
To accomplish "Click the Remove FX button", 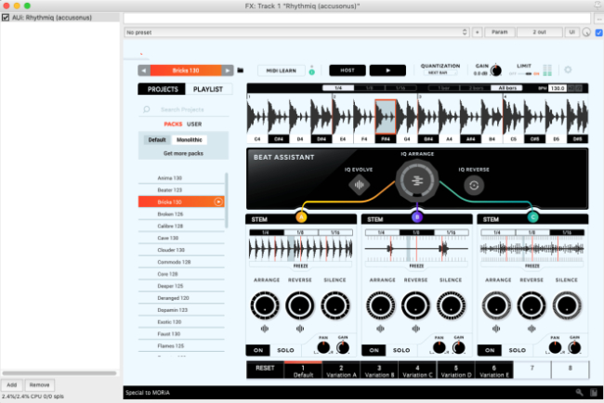I will [39, 384].
